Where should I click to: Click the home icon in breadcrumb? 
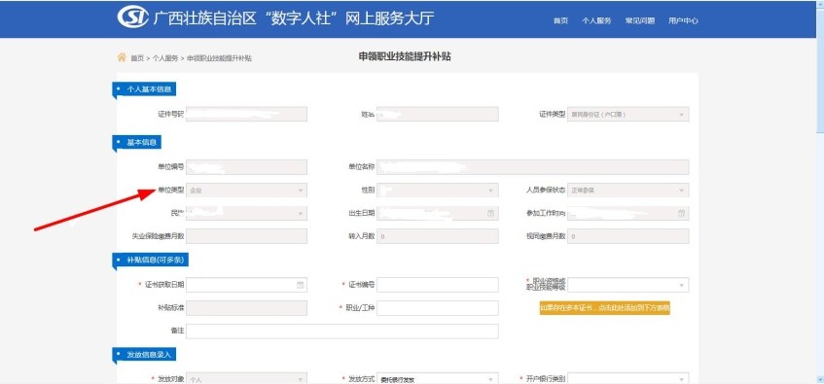pyautogui.click(x=122, y=57)
